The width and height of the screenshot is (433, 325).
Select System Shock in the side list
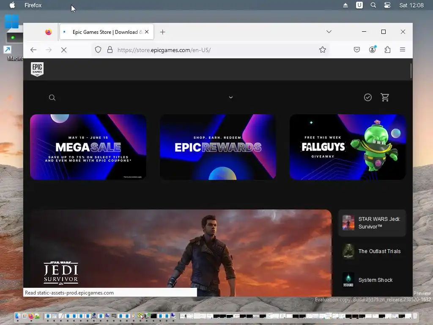(x=372, y=280)
